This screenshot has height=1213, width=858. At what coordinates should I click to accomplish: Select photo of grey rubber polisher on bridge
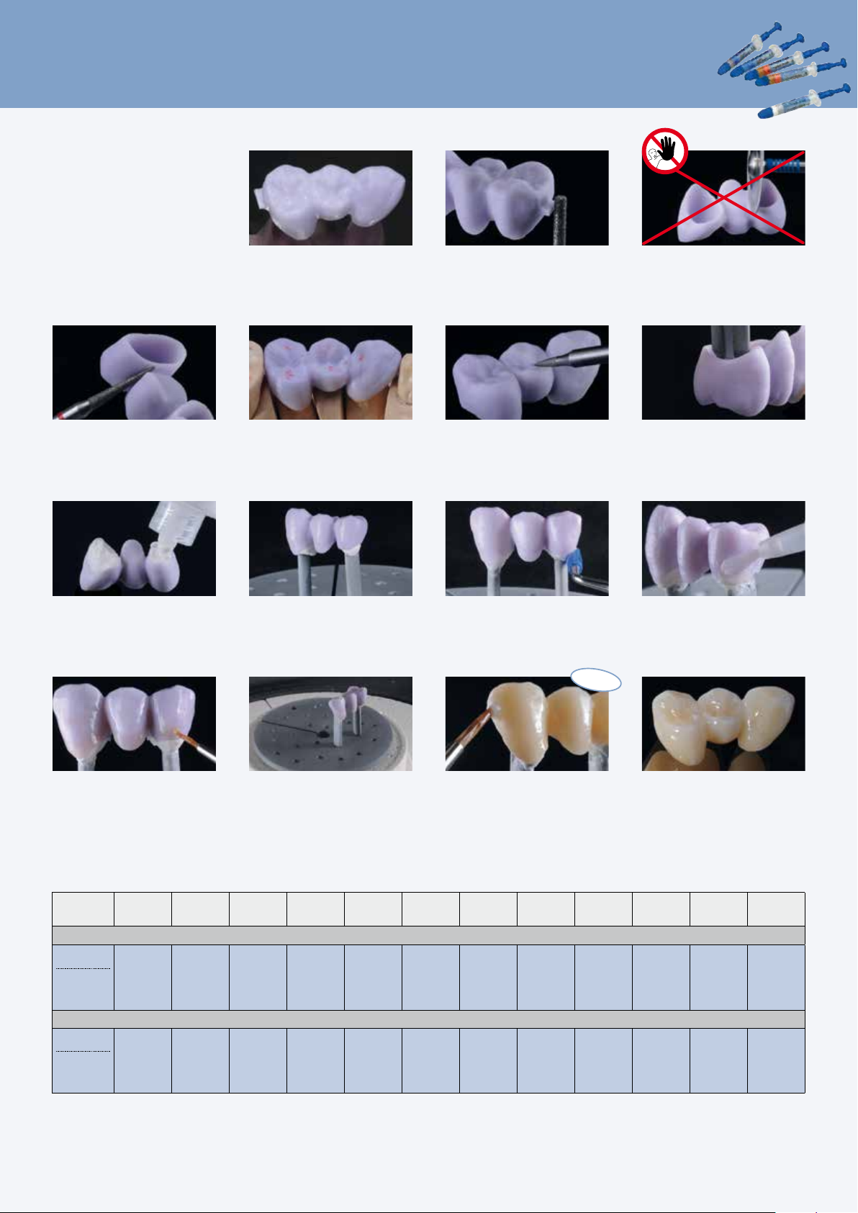pyautogui.click(x=723, y=372)
